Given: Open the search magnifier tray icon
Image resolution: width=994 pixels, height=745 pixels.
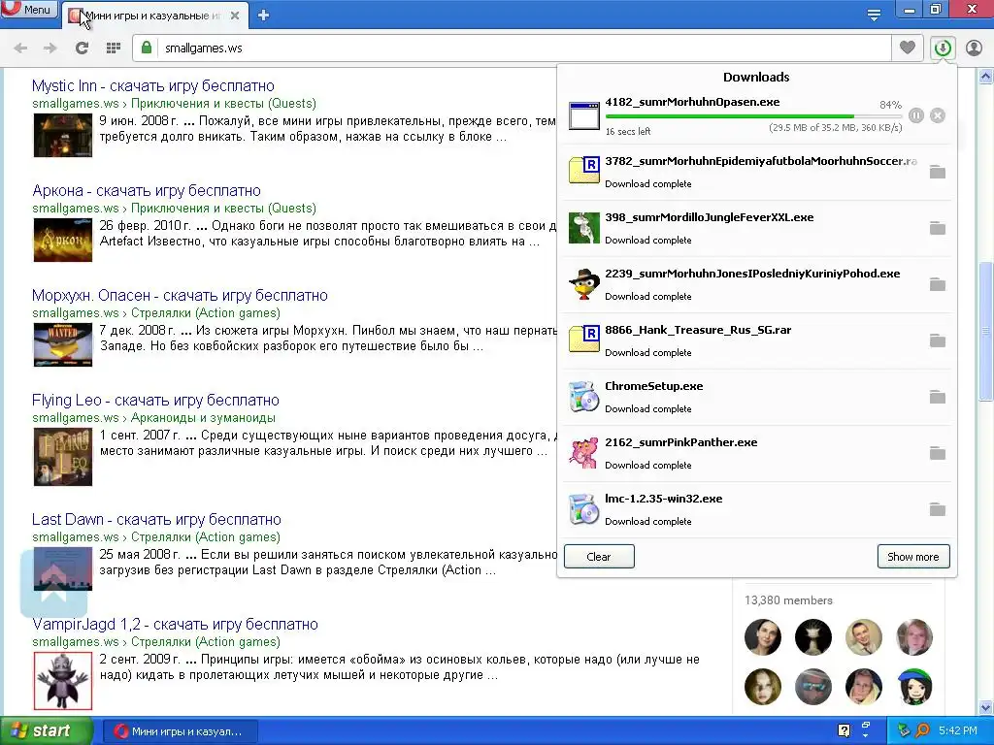Looking at the screenshot, I should pos(922,730).
